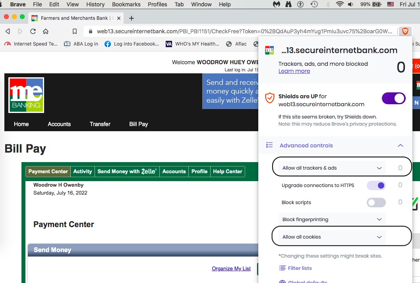Click the volume speaker icon

tap(350, 4)
